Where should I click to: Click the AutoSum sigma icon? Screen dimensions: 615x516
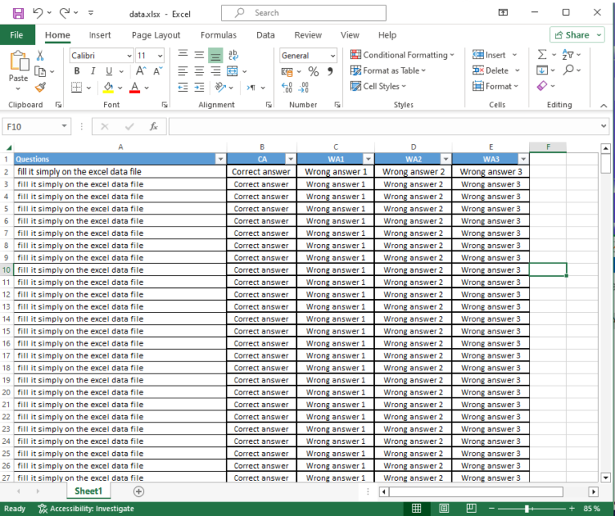tap(543, 54)
